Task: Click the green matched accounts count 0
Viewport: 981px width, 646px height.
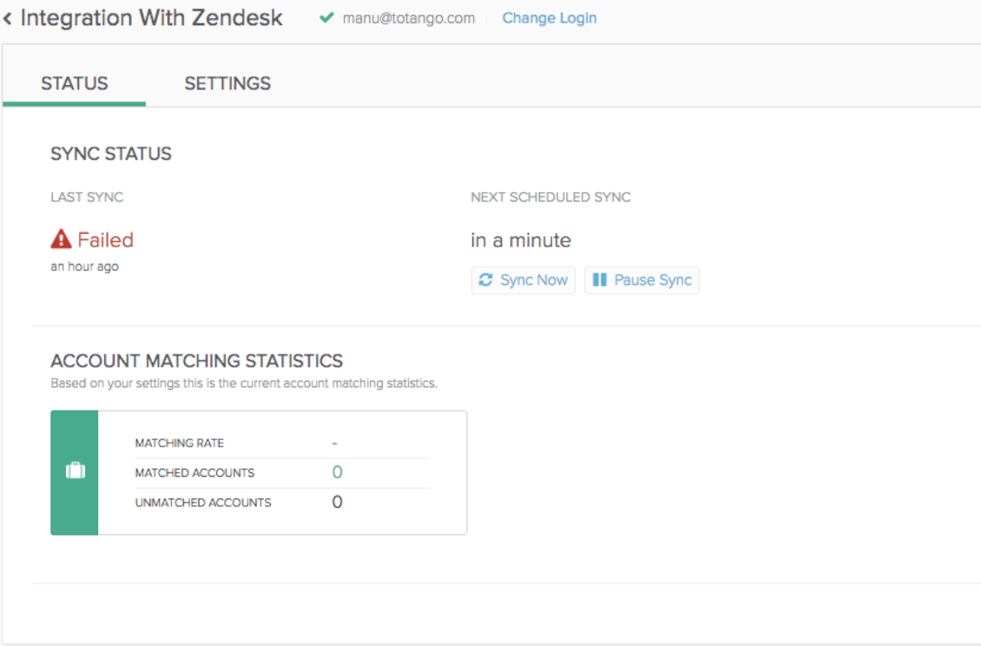Action: click(x=337, y=472)
